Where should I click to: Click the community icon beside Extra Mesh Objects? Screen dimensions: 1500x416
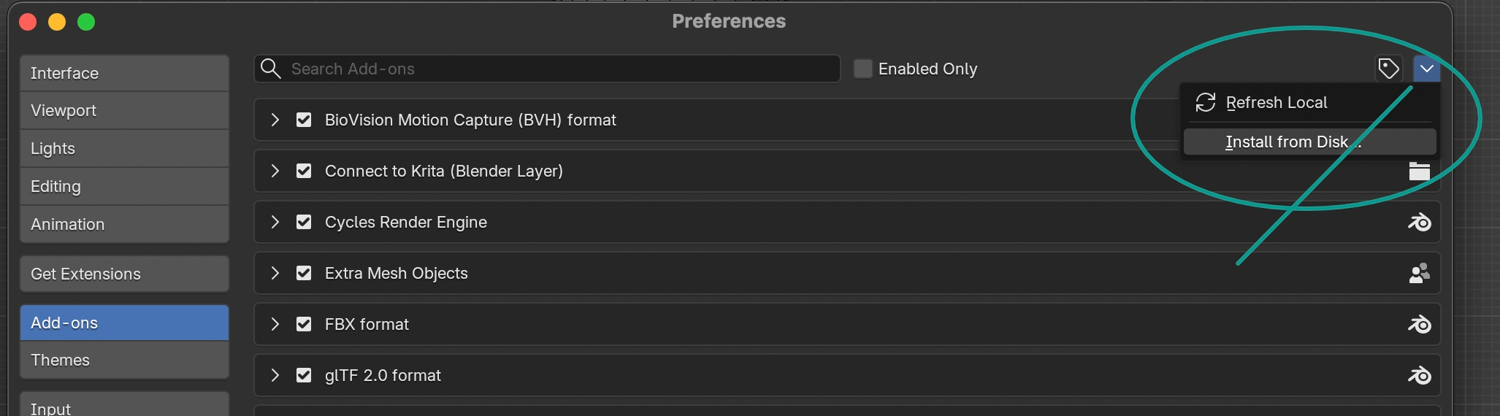click(1419, 273)
